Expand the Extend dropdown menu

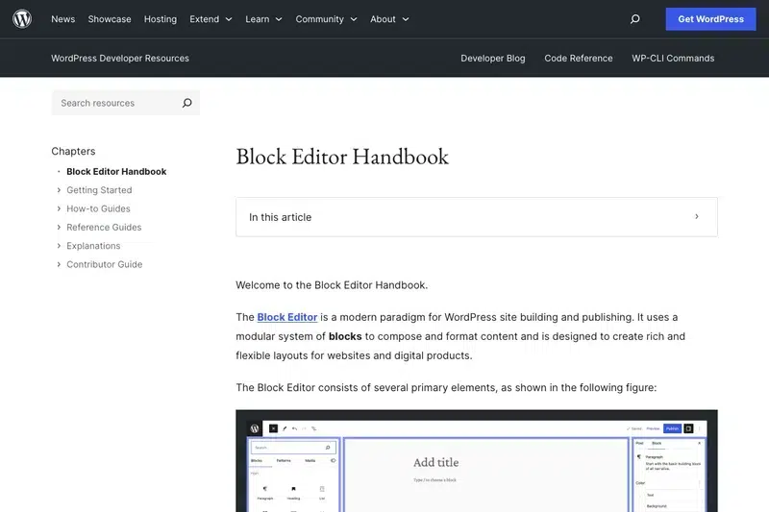(x=211, y=19)
